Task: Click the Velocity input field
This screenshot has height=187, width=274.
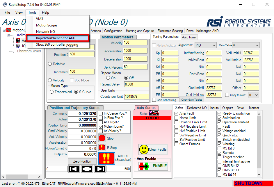Action: 135,42
